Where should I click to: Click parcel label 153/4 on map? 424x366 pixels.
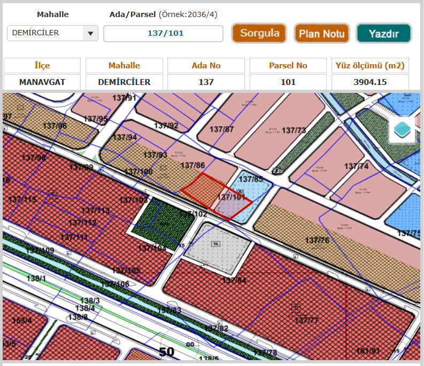tap(22, 321)
